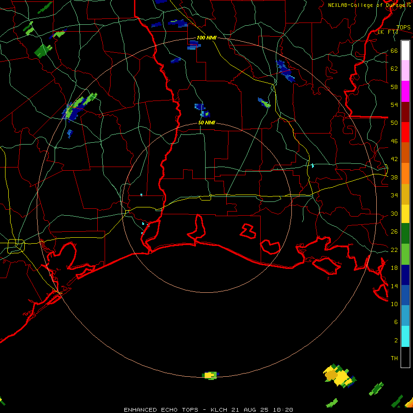Click the NEXLAB-College of DuPage label

369,5
